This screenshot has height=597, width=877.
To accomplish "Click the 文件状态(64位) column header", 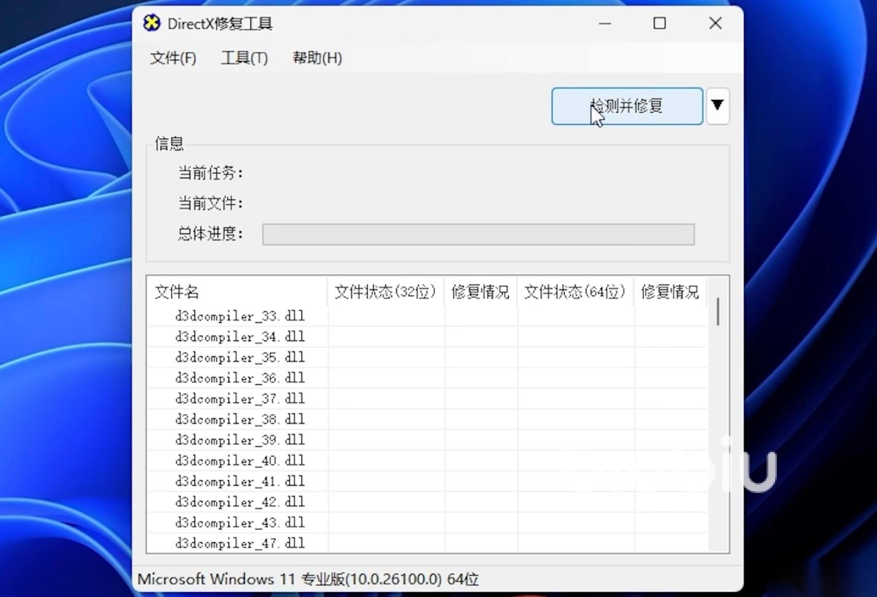I will 575,292.
